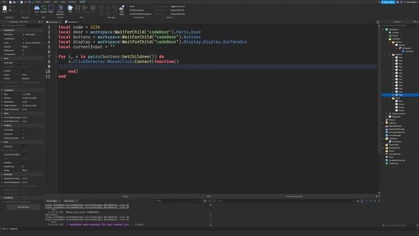This screenshot has height=236, width=419.
Task: Click the Pause playback icon
Action: (78, 9)
